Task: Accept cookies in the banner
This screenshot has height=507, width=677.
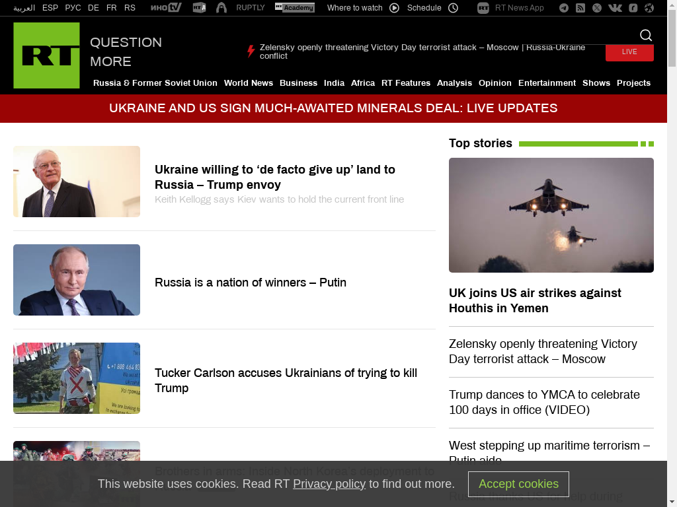Action: click(518, 484)
